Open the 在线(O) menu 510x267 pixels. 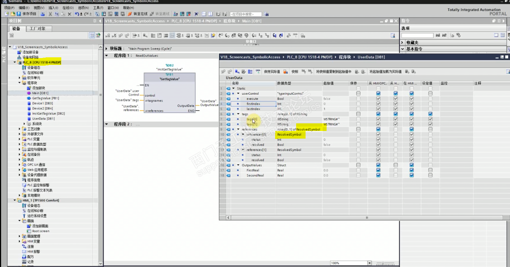[68, 8]
